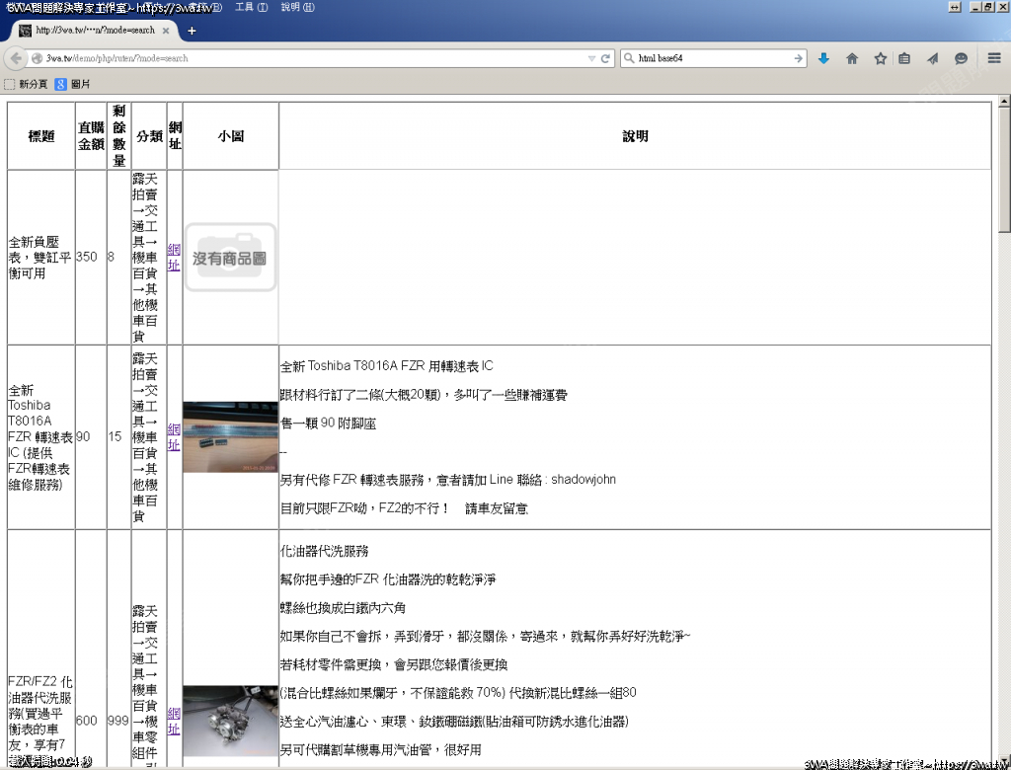Open the Downloads arrow icon
This screenshot has width=1011, height=770.
click(824, 58)
